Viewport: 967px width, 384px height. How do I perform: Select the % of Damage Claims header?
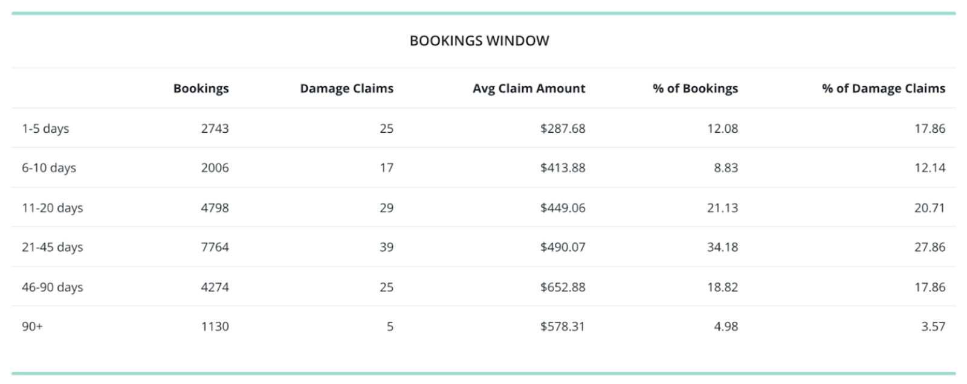point(883,89)
